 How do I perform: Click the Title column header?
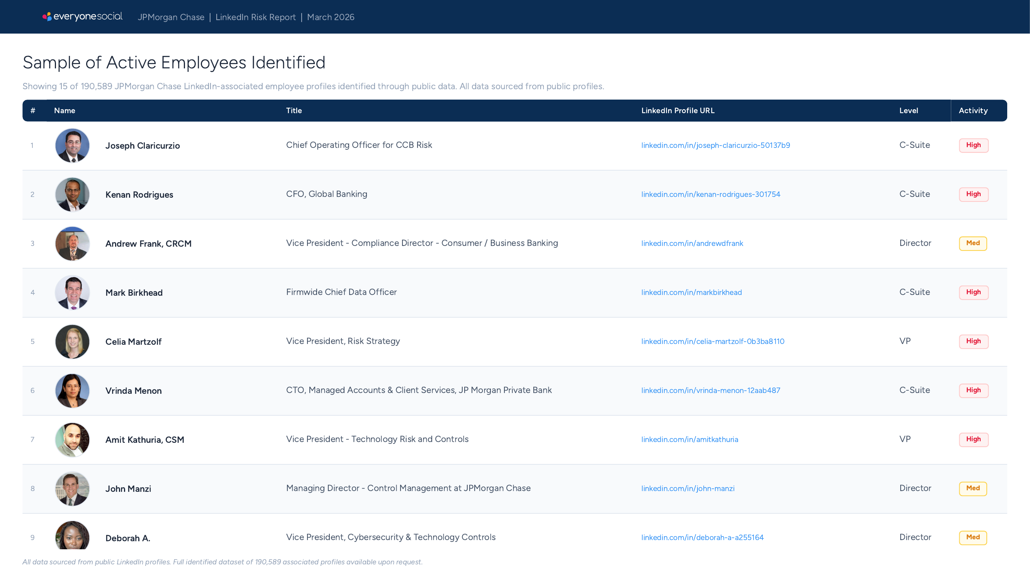point(294,111)
